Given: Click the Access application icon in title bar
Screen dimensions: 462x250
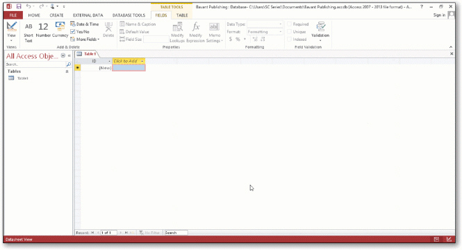Looking at the screenshot, I should (x=9, y=6).
